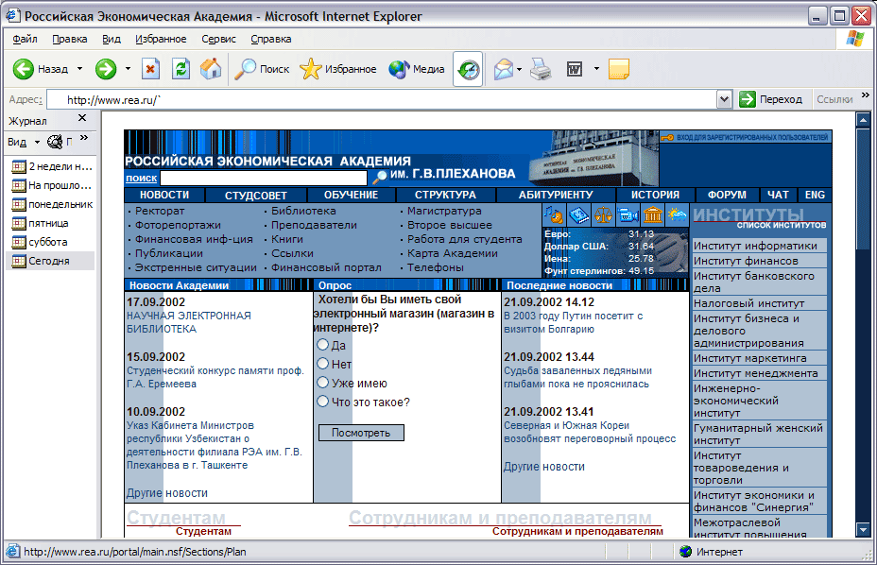The width and height of the screenshot is (877, 565).
Task: Close the Журнал history panel
Action: [x=82, y=118]
